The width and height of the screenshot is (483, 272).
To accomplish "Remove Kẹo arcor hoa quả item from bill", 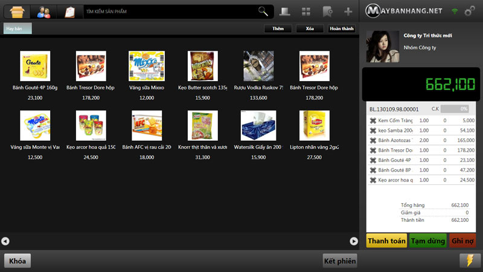I will coord(373,180).
